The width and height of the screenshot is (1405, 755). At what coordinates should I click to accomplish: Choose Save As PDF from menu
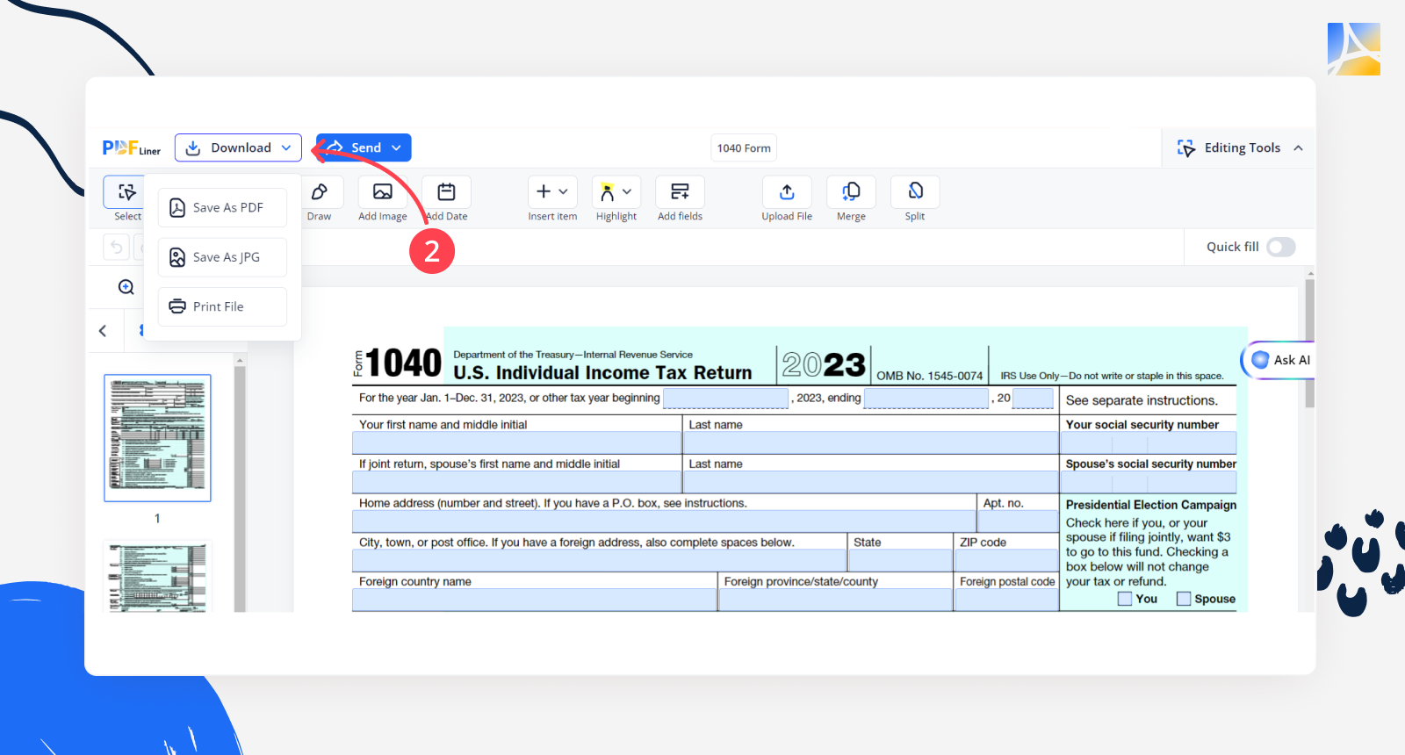(x=223, y=208)
